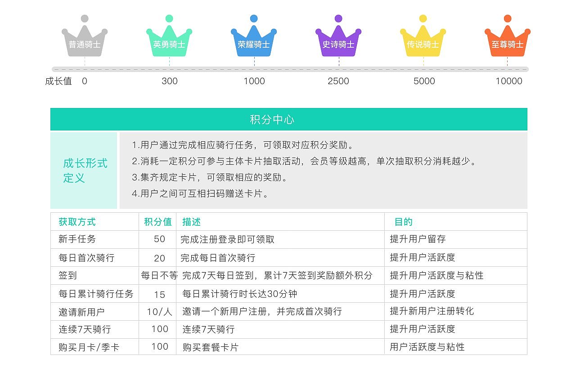Select the 连续7天骑行 row label

[x=85, y=329]
